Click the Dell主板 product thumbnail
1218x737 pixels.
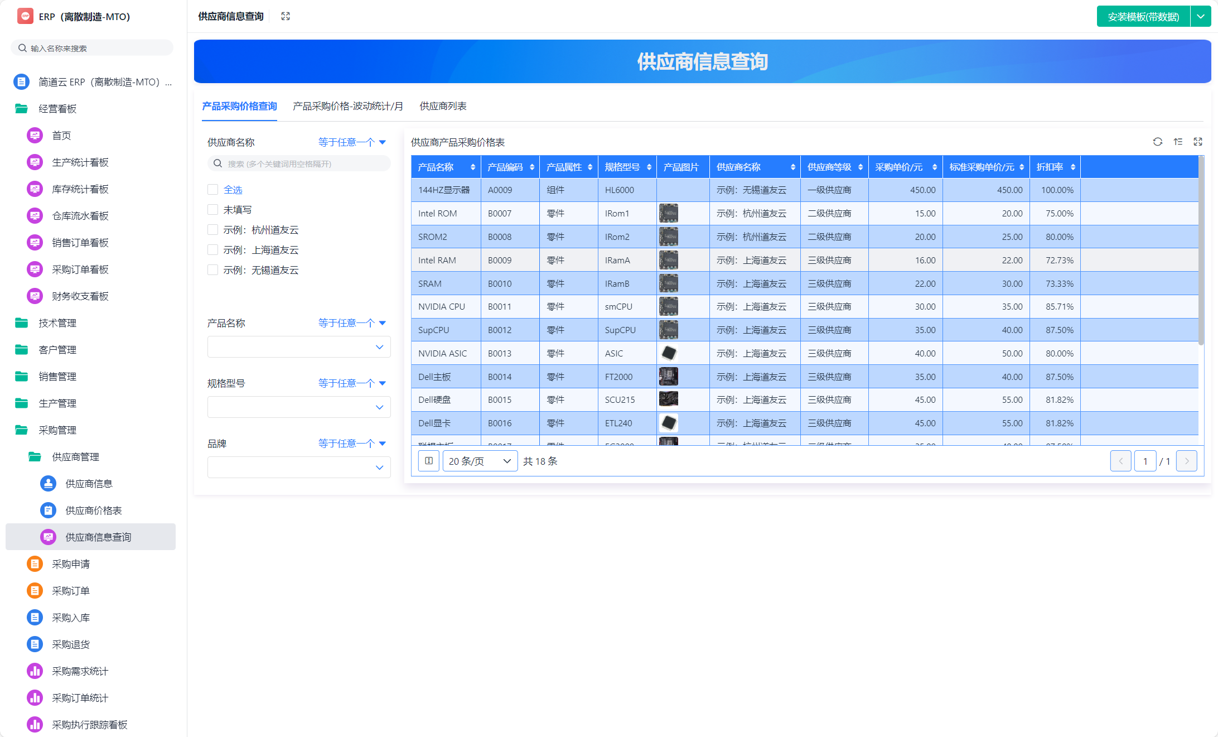coord(668,377)
